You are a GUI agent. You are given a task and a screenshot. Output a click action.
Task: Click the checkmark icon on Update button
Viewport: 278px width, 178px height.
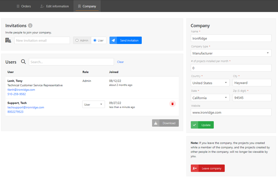tap(195, 125)
